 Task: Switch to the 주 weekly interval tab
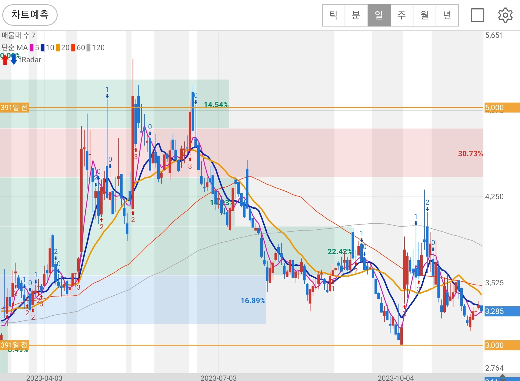(402, 15)
